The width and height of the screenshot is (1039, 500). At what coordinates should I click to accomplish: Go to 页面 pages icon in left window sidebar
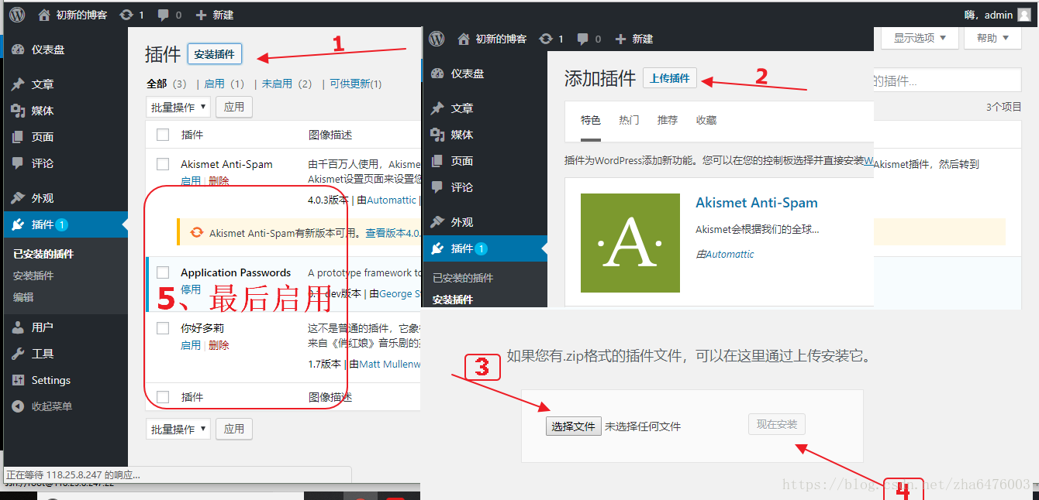pos(18,137)
